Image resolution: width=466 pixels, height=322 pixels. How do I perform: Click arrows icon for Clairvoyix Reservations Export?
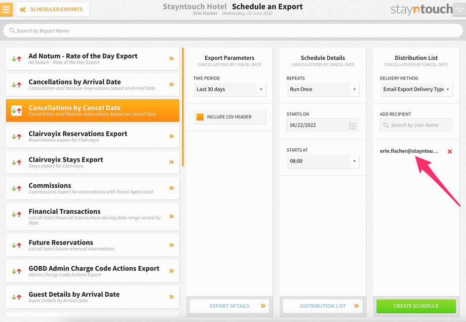click(16, 136)
